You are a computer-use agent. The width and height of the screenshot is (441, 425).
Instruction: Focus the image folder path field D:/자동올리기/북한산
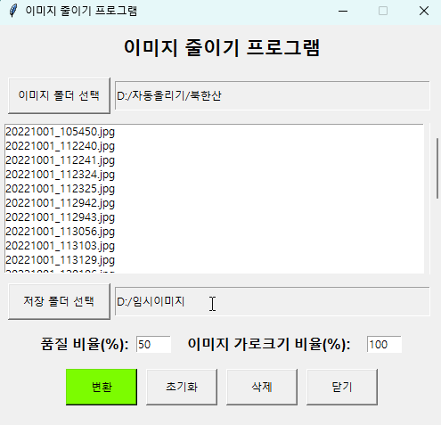273,95
